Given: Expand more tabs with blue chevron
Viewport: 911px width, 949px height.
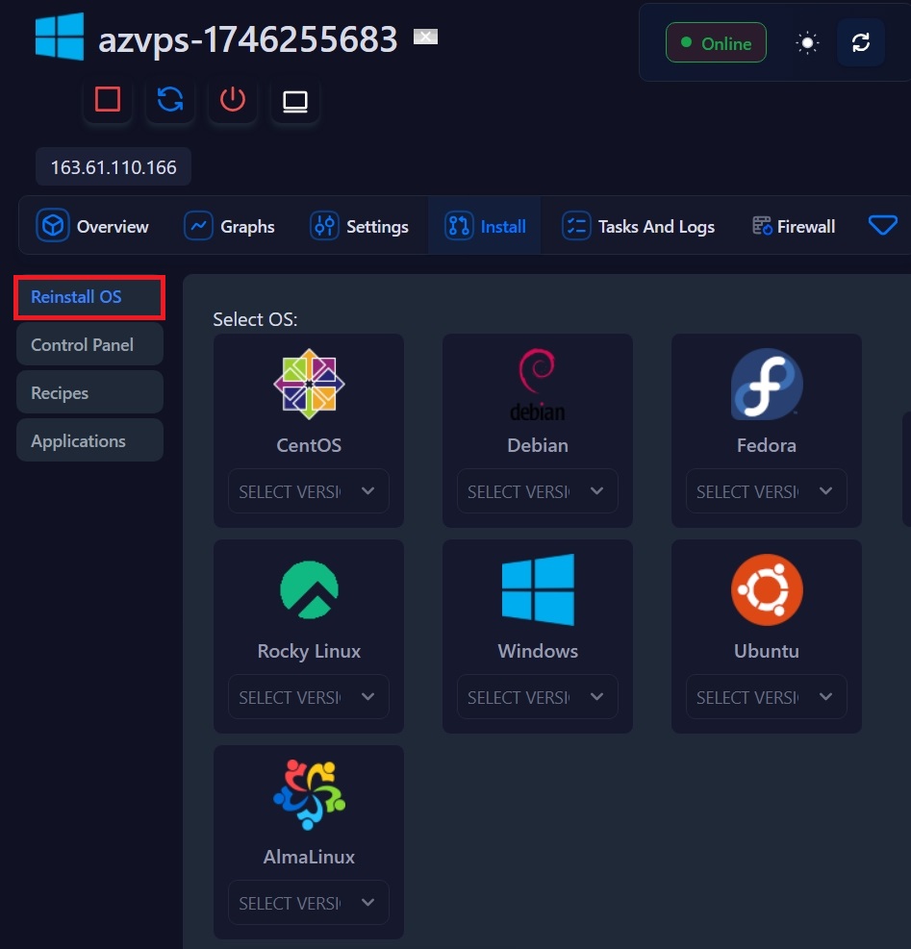Looking at the screenshot, I should coord(882,226).
